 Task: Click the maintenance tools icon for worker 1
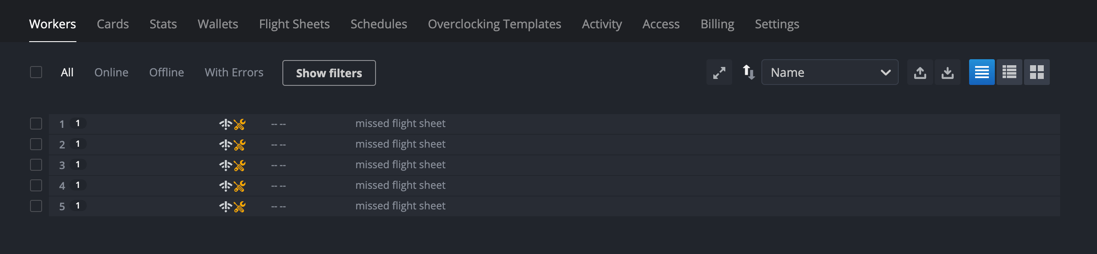[x=239, y=124]
